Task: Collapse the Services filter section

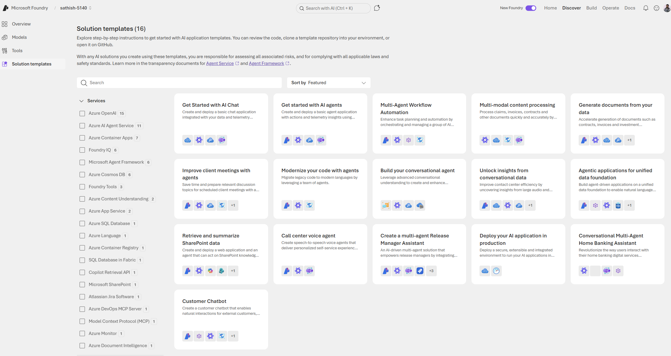Action: 82,101
